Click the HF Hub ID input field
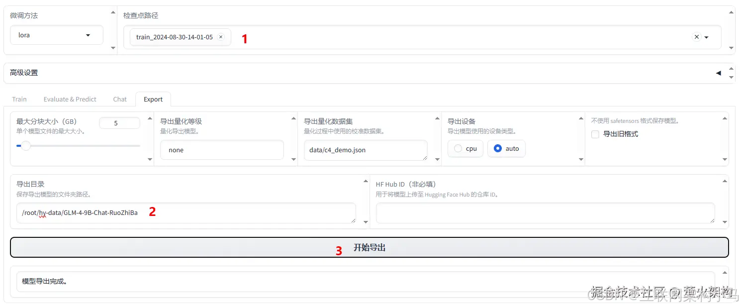This screenshot has height=308, width=742. (545, 213)
